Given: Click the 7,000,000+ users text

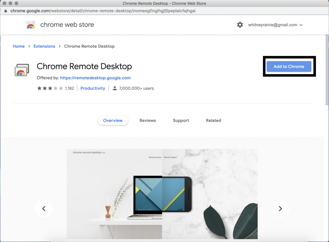Looking at the screenshot, I should [137, 88].
